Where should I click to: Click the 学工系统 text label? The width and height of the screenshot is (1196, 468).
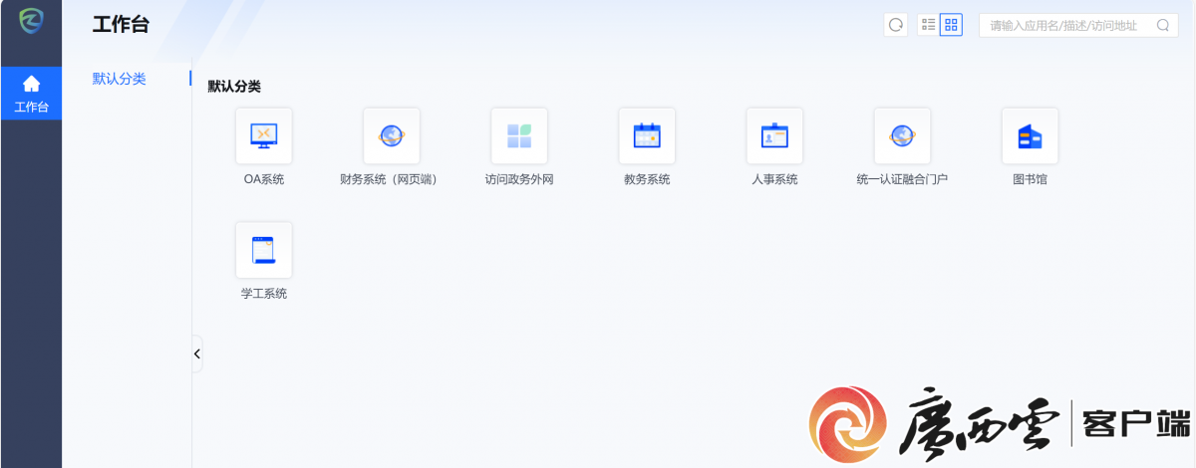(264, 294)
